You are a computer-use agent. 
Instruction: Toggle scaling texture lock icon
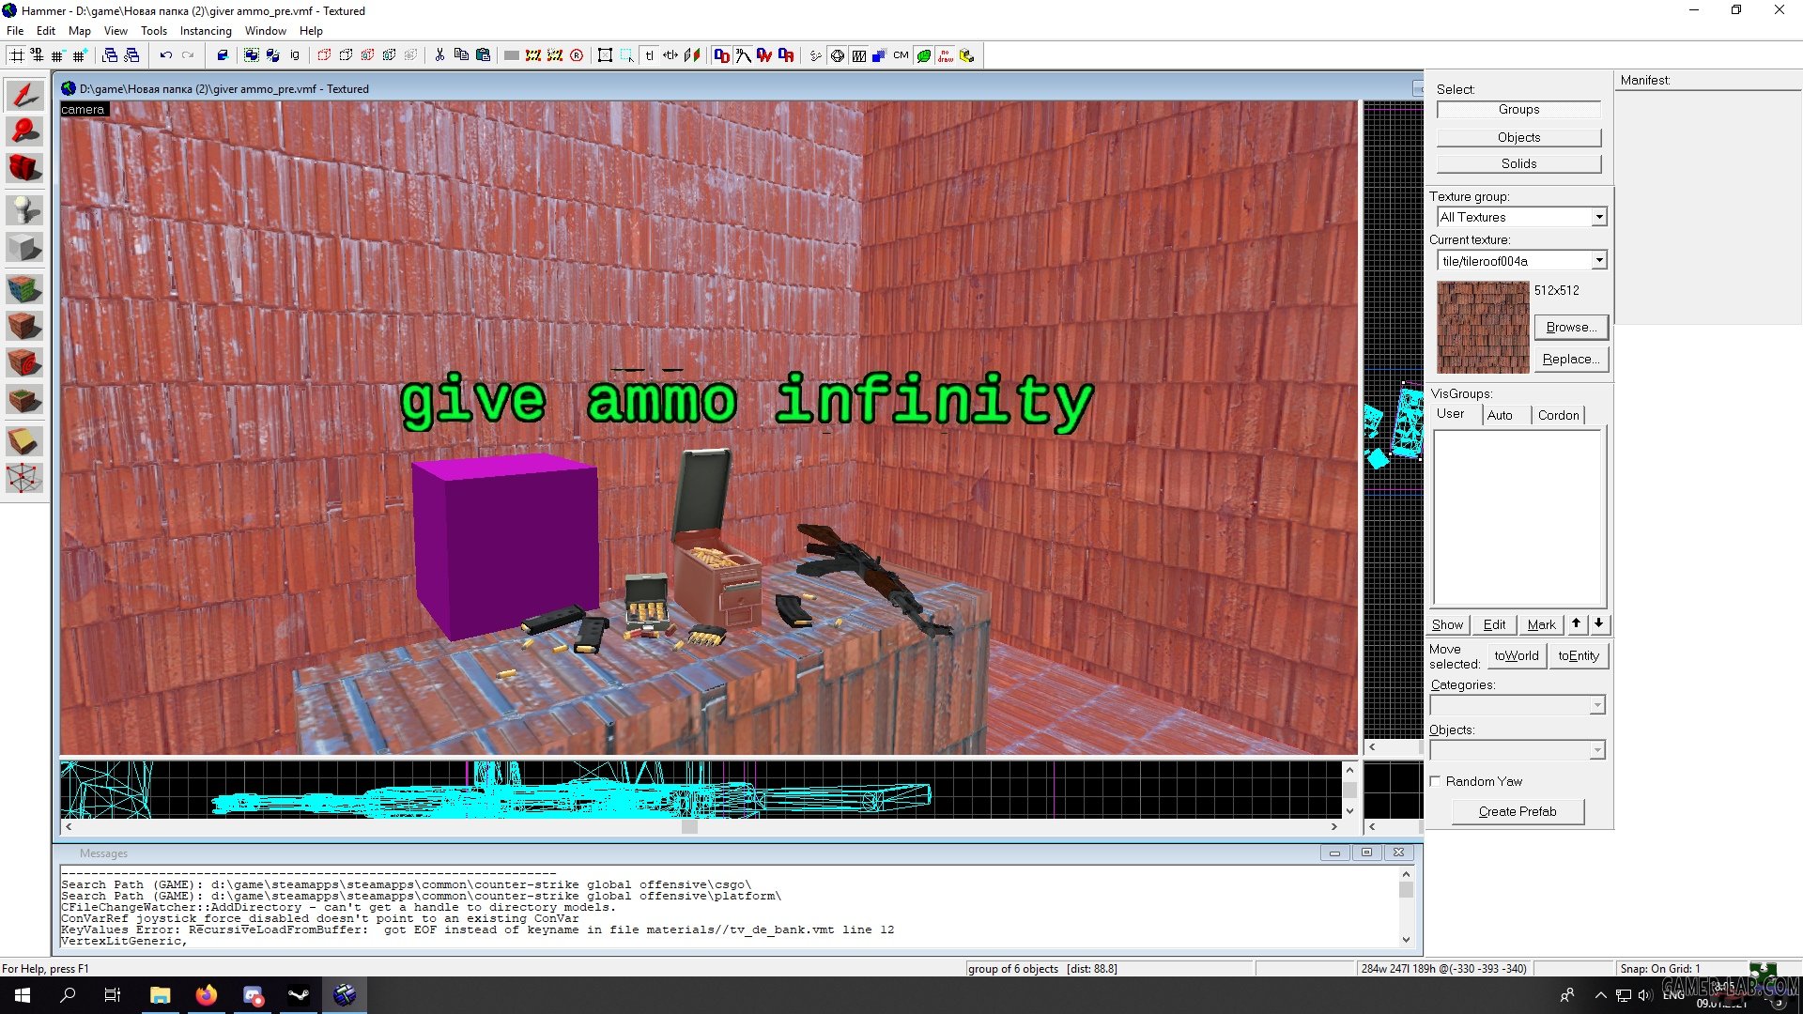[x=670, y=55]
